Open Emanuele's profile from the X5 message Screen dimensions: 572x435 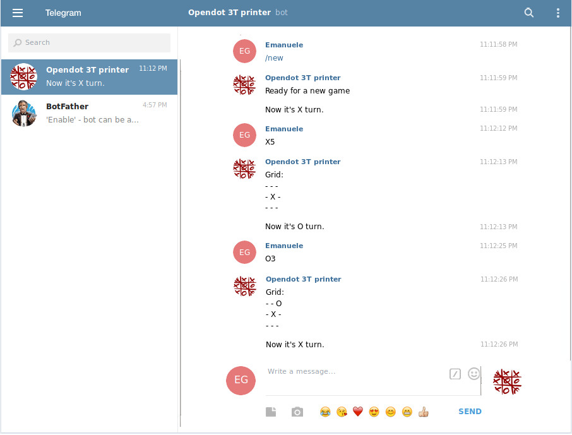pos(284,129)
